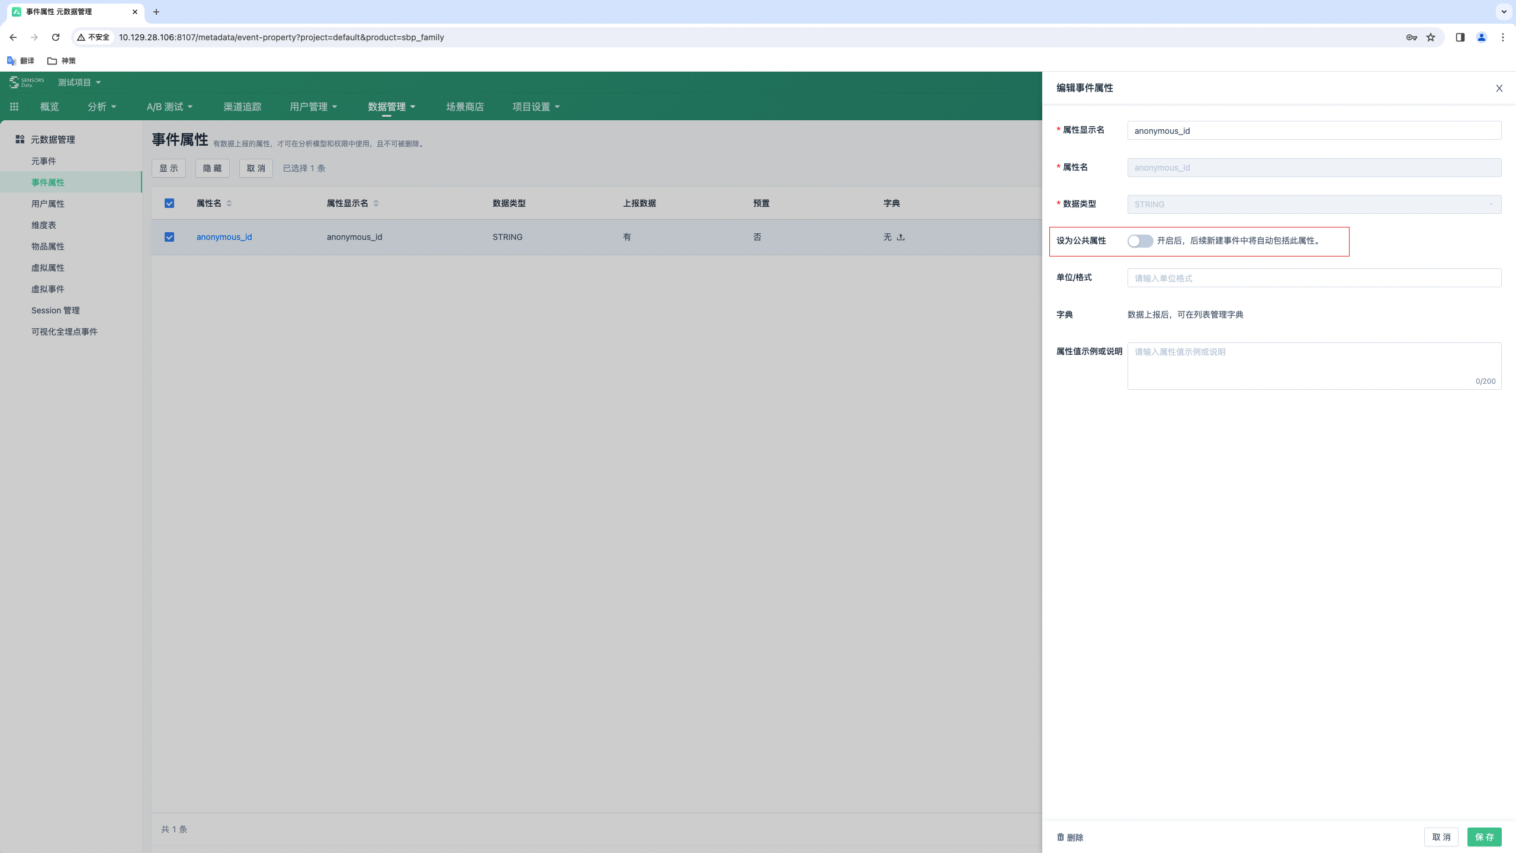Close the edit event property panel
Viewport: 1516px width, 853px height.
[x=1499, y=88]
